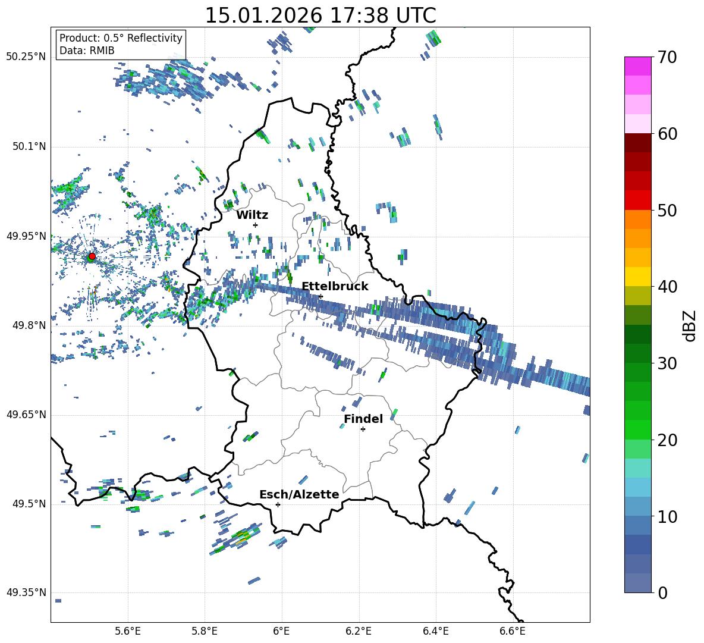The image size is (704, 643).
Task: Pick the bright green colorbar segment above 20
Action: click(x=638, y=429)
